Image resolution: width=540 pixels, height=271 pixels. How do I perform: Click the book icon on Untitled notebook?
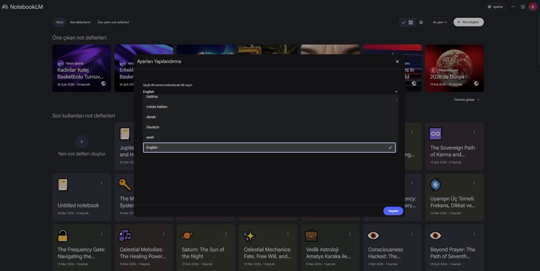coord(63,185)
